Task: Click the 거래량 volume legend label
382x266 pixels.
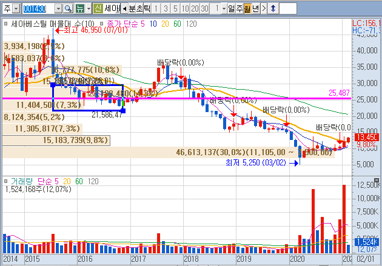Action: [x=22, y=181]
